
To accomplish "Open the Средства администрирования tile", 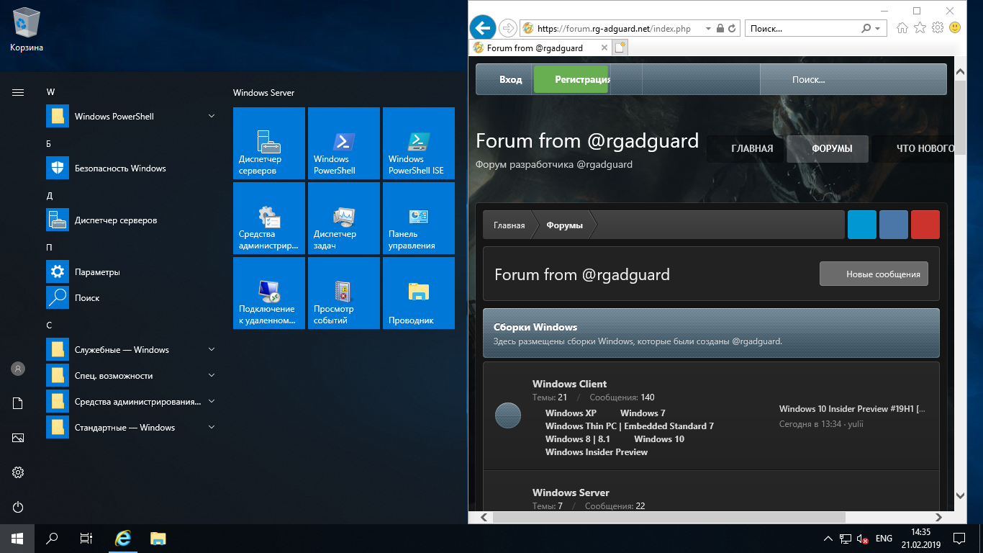I will [x=269, y=218].
